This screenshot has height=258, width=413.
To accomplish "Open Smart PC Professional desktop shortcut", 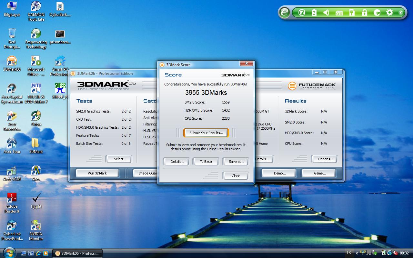I will tap(60, 66).
